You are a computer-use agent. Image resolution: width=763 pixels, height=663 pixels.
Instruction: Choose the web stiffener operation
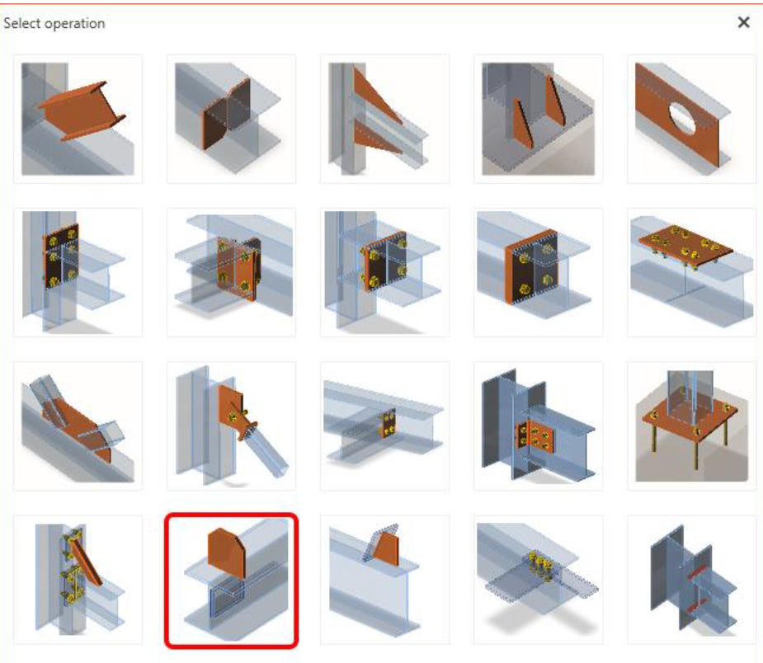[x=231, y=119]
